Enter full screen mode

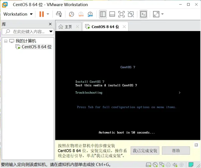(122, 14)
